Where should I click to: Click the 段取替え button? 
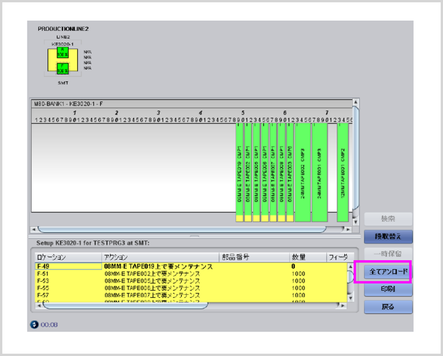point(388,236)
